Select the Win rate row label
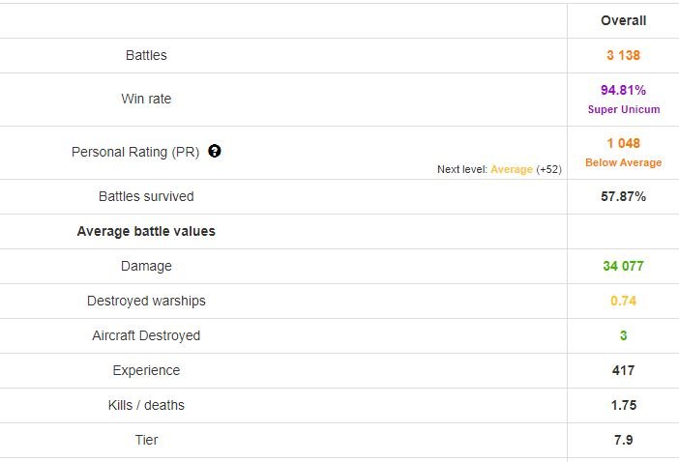The image size is (679, 462). click(146, 99)
